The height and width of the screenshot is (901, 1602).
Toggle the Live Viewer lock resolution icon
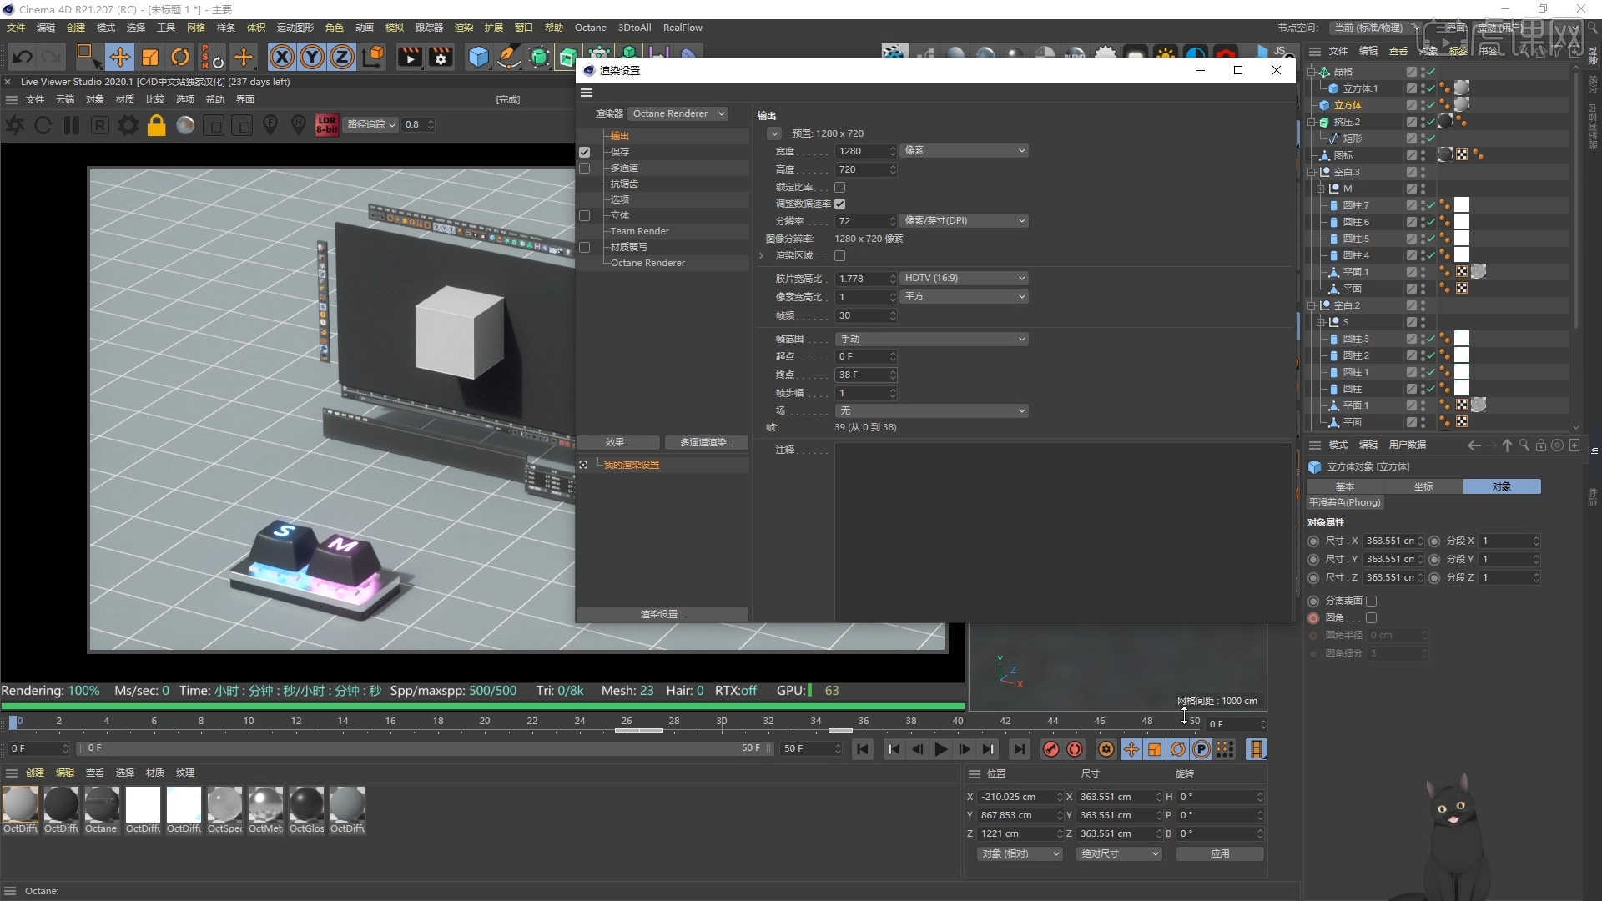tap(156, 125)
